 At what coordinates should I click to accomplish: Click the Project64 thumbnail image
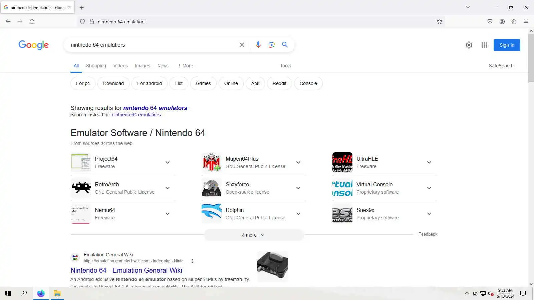80,162
